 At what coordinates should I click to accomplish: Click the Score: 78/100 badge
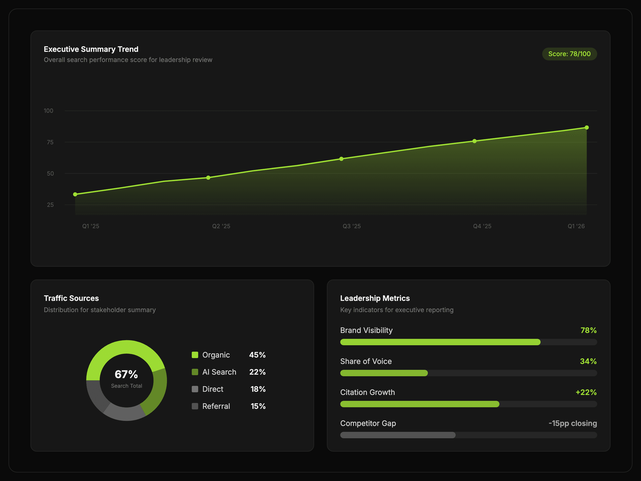tap(569, 54)
